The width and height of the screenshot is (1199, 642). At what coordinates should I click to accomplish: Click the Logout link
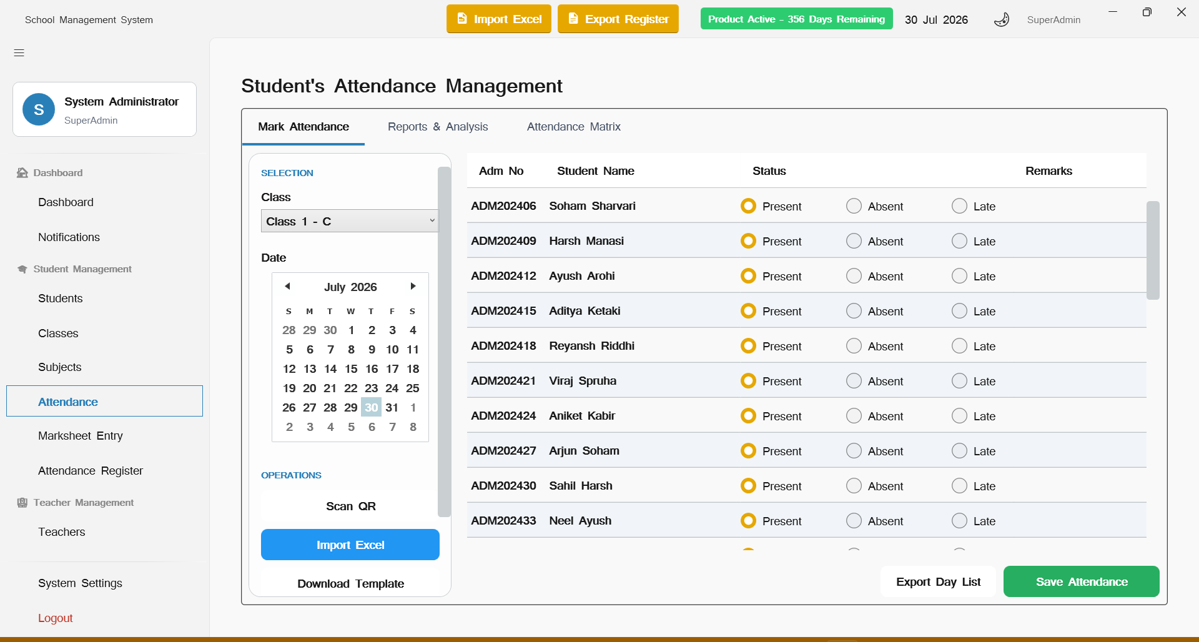click(55, 618)
